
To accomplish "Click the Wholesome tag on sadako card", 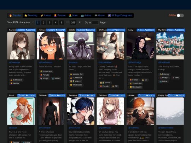I will [76, 85].
